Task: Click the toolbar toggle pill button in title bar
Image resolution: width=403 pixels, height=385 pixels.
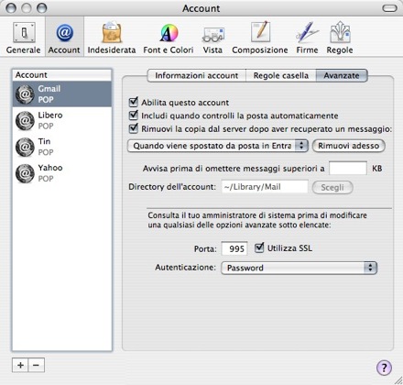Action: [390, 8]
